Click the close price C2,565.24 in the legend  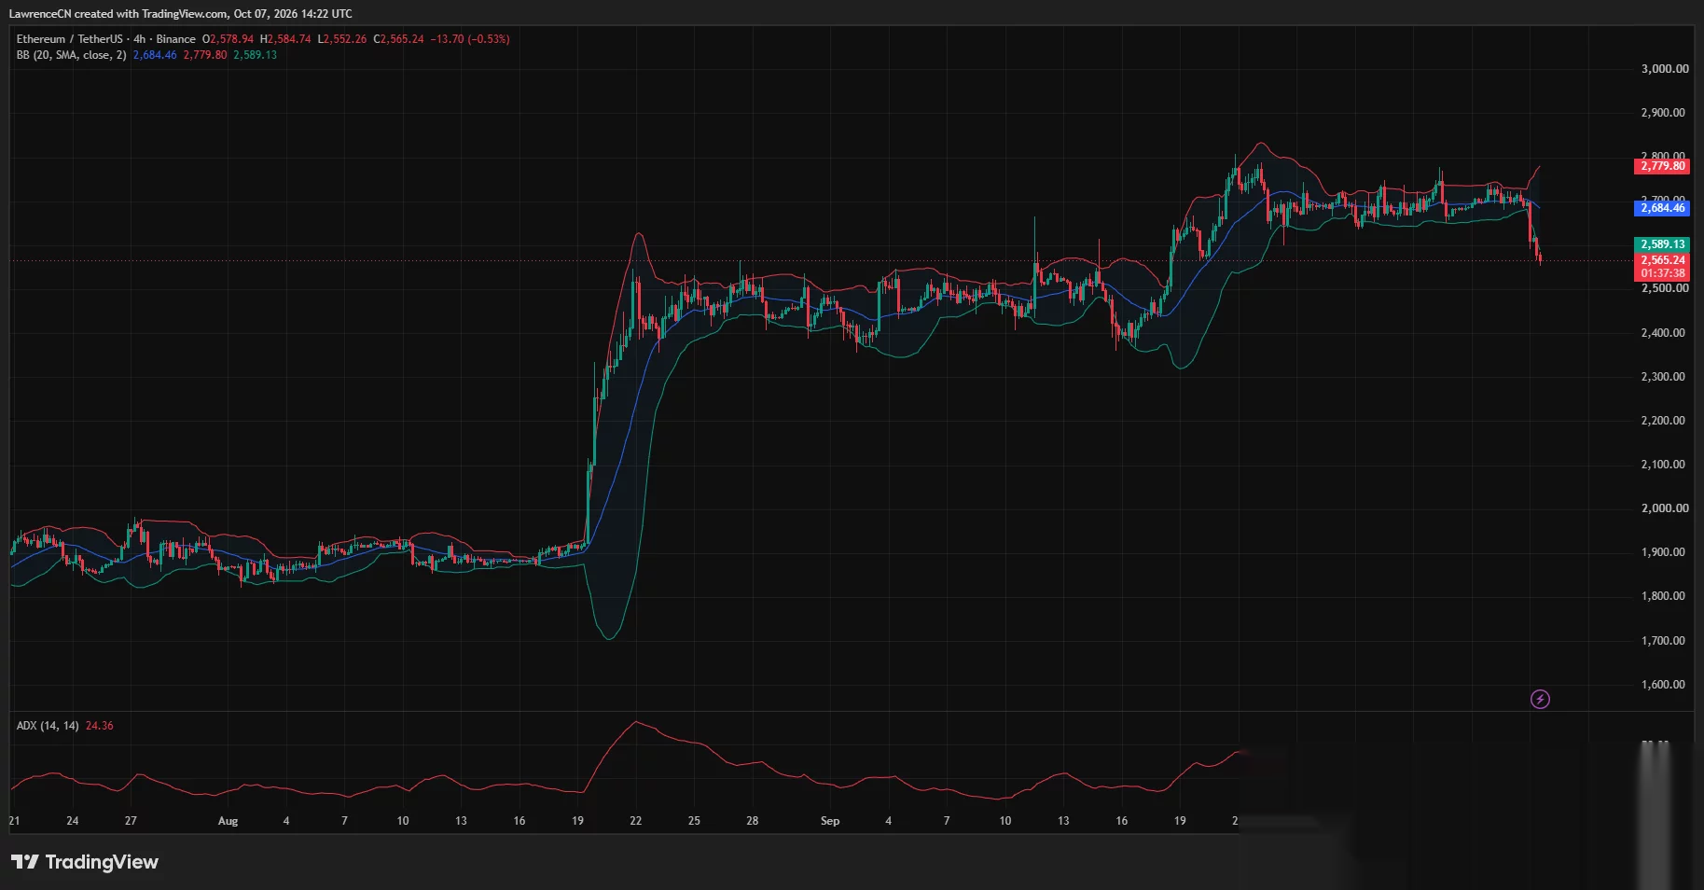click(x=398, y=39)
